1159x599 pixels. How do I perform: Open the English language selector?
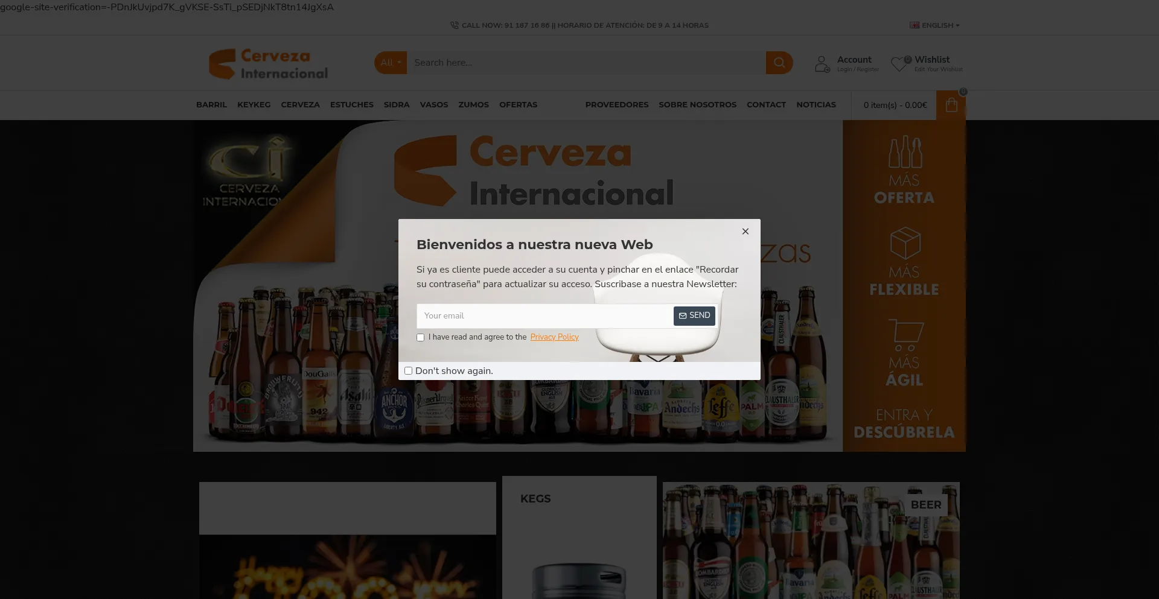(x=934, y=25)
